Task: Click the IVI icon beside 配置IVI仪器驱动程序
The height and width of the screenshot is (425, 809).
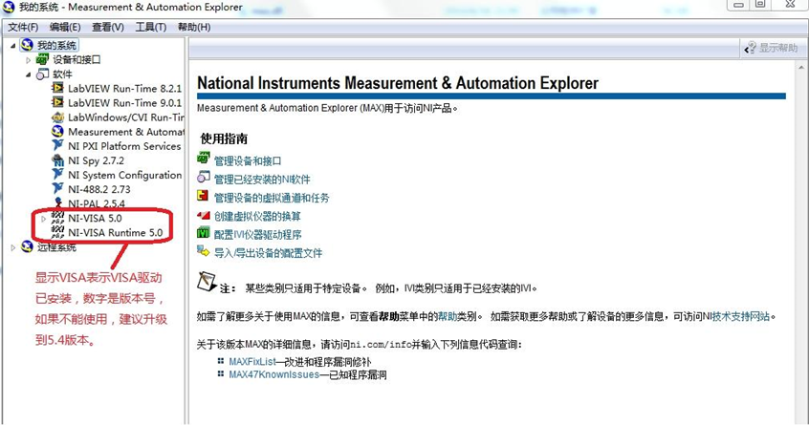Action: coord(204,233)
